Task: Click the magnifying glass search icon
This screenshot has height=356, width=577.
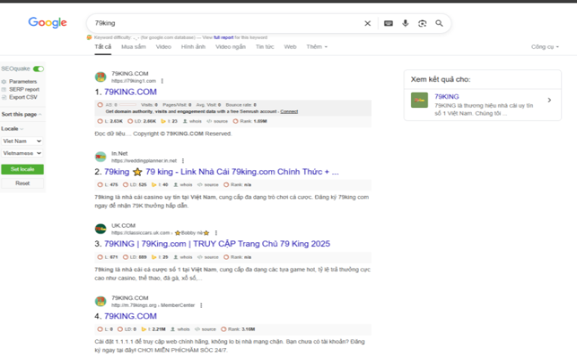Action: pos(439,23)
